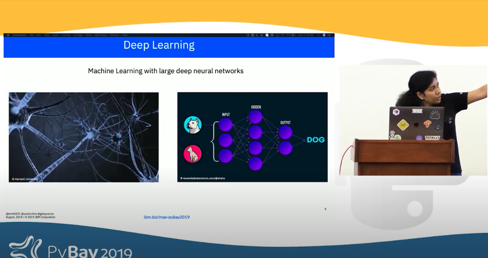
Task: Expand the Format menu
Action: pos(66,35)
